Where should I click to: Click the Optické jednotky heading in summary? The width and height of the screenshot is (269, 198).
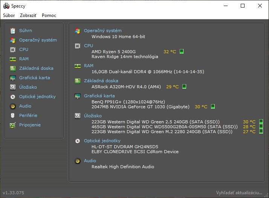pos(102,141)
